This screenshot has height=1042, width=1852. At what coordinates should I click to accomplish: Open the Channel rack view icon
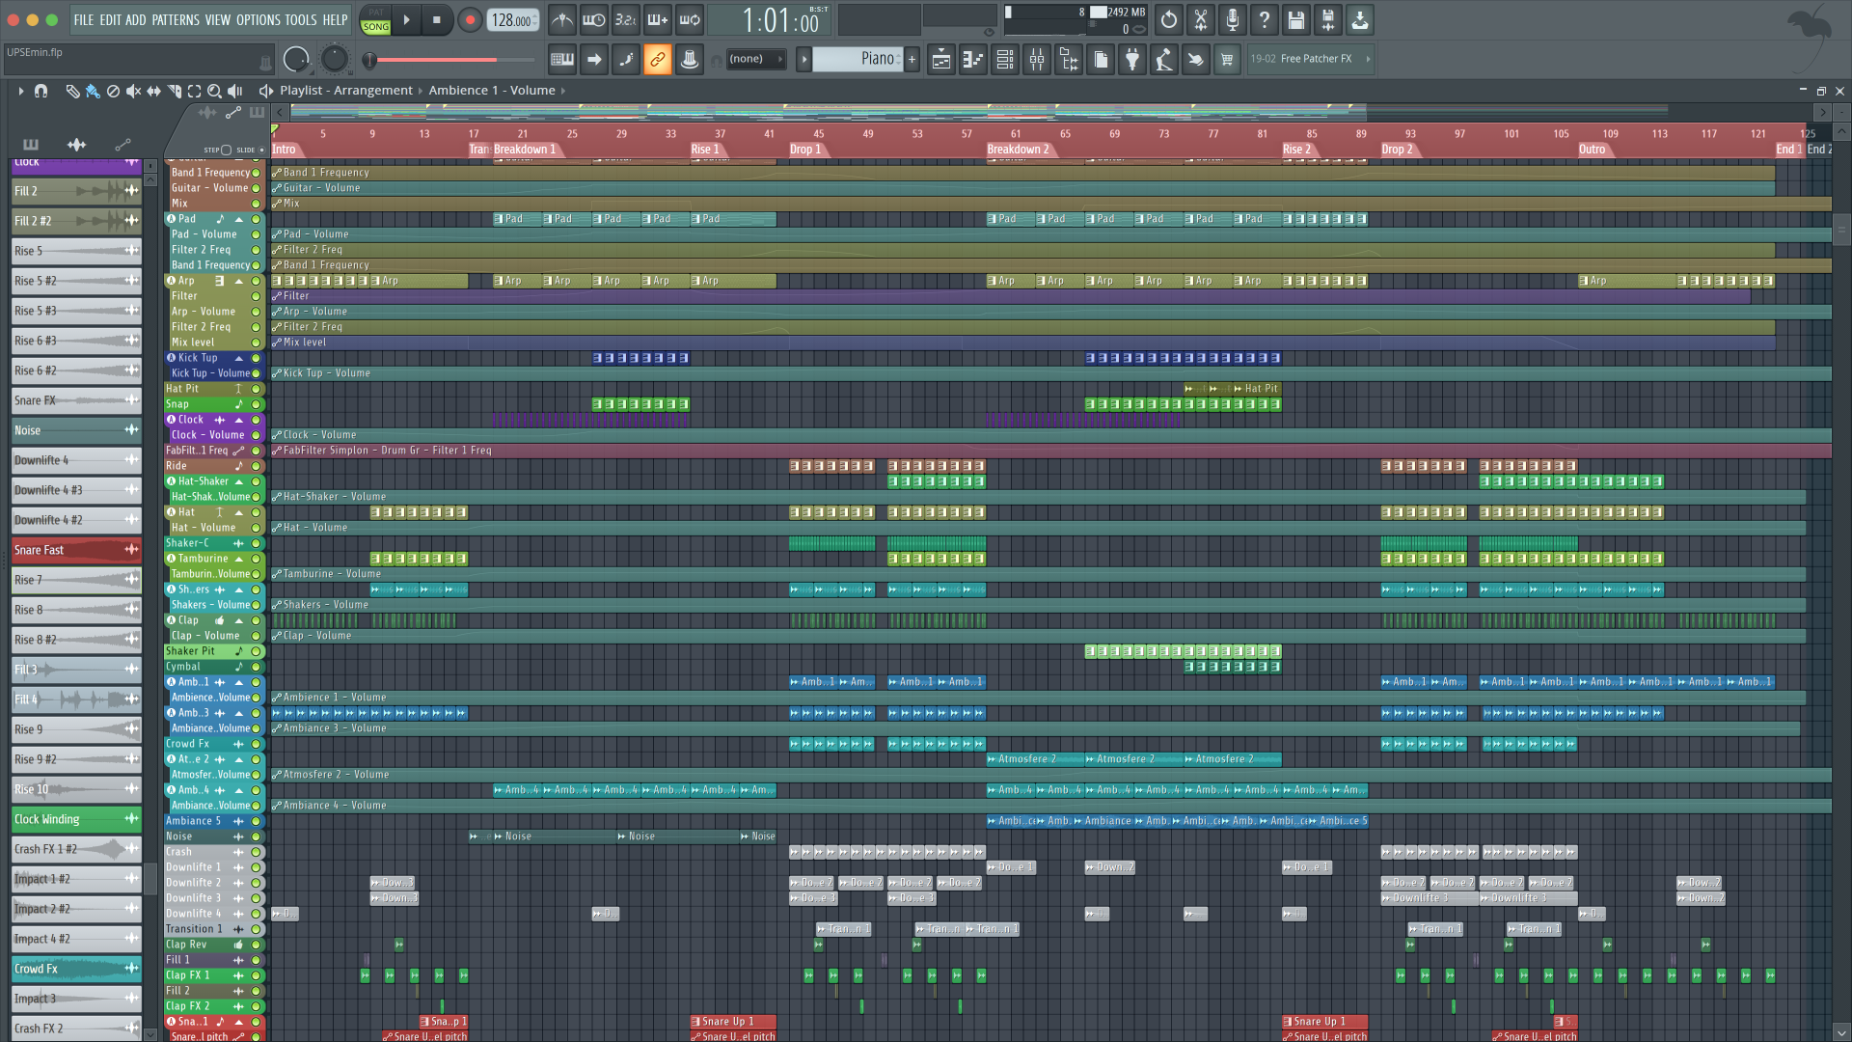click(1005, 60)
